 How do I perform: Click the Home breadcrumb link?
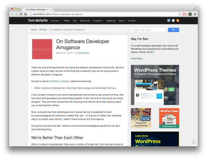pyautogui.click(x=34, y=30)
